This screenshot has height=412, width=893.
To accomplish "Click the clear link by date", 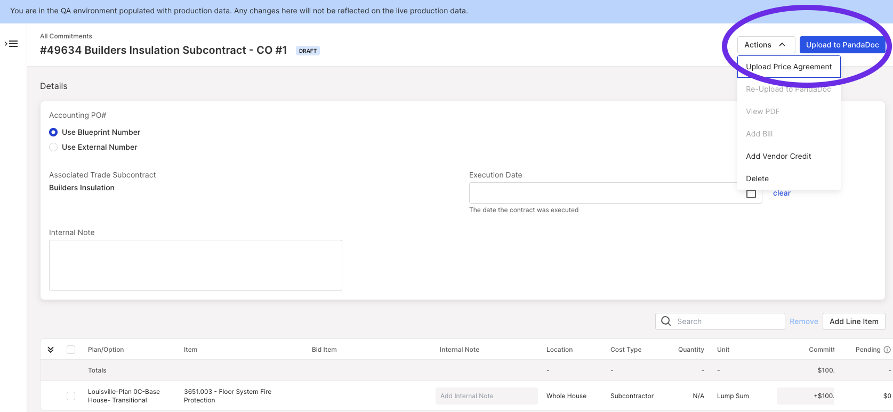I will [x=782, y=193].
